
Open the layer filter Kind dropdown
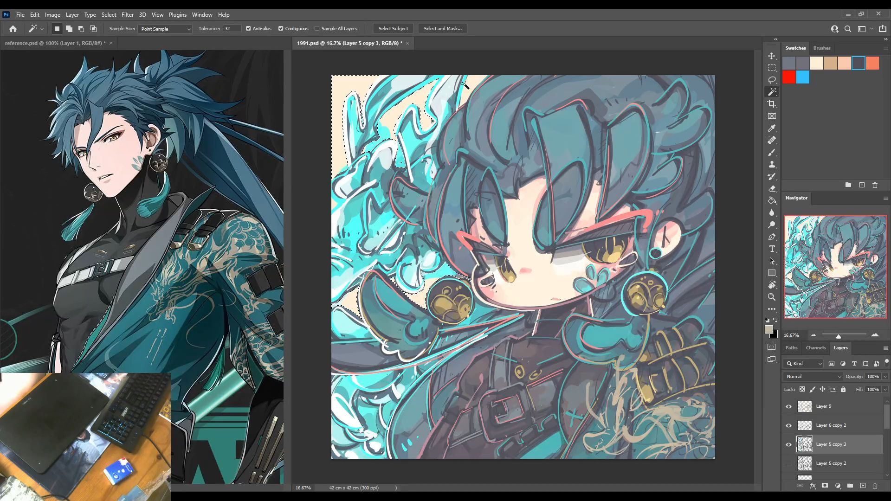point(804,364)
